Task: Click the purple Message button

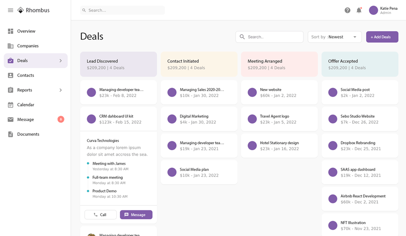Action: coord(136,215)
